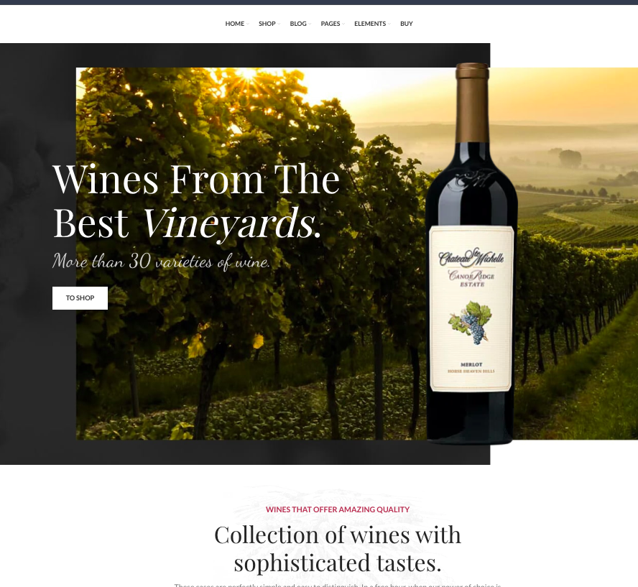Expand the chevron beside SHOP
This screenshot has width=638, height=587.
tap(279, 24)
